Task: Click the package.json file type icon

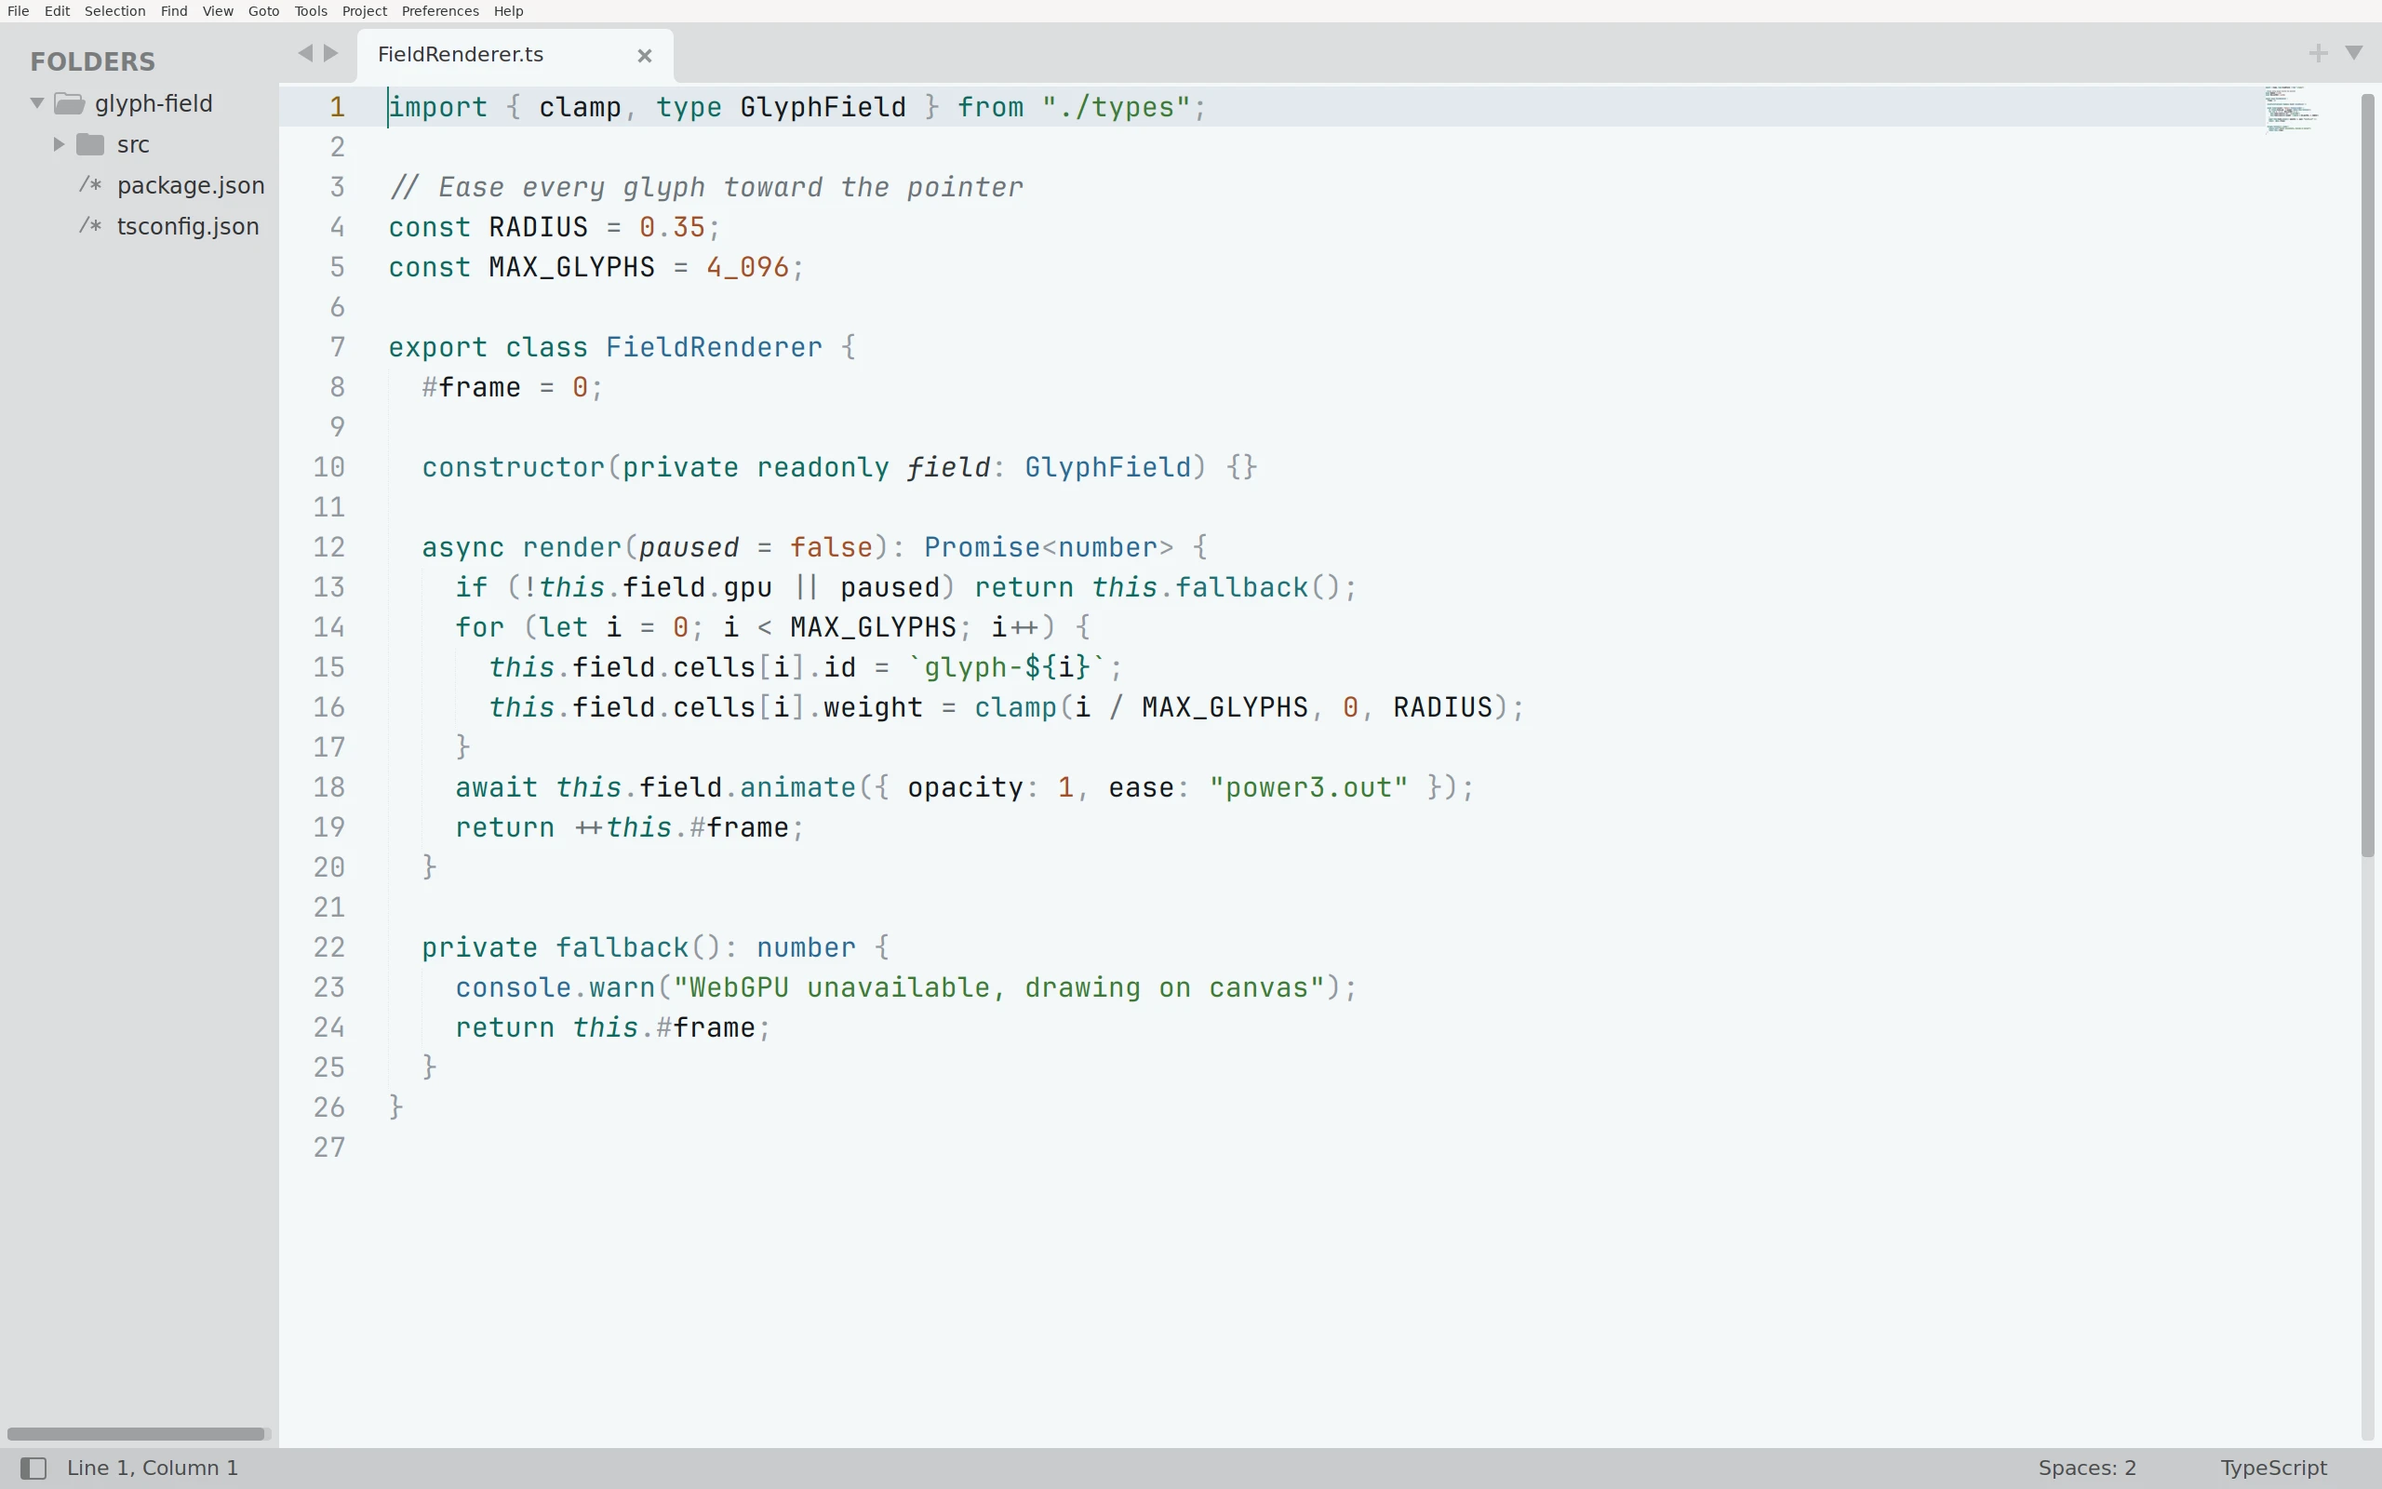Action: (x=90, y=185)
